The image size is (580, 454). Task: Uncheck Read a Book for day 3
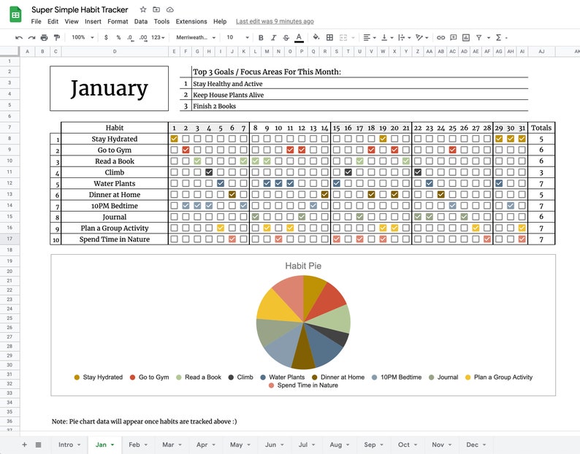(197, 161)
